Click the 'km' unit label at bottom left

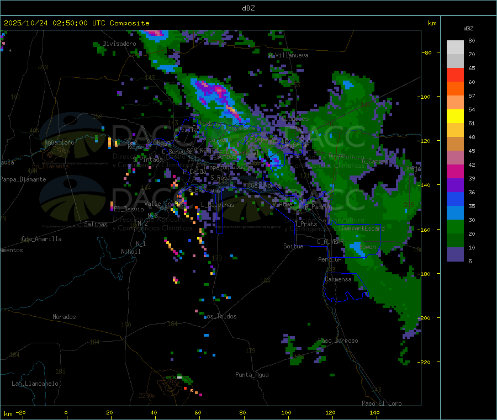[8, 414]
